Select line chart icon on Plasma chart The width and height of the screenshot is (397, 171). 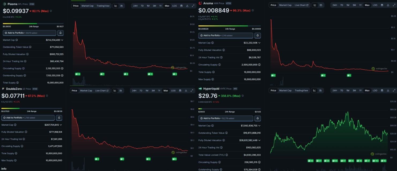tap(116, 6)
